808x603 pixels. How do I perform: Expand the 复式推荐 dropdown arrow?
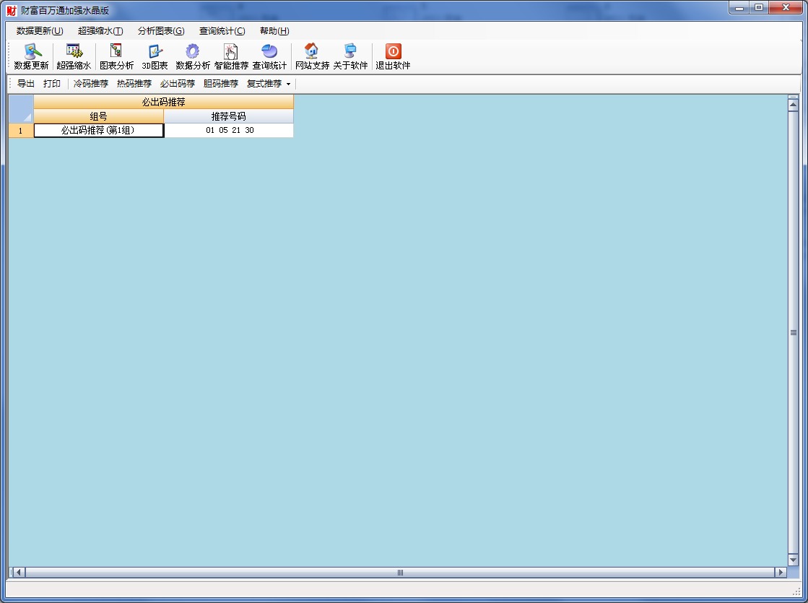pos(288,84)
